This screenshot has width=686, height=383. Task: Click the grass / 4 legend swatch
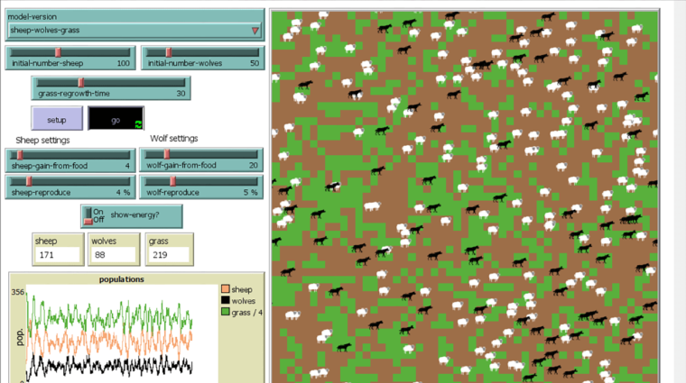pyautogui.click(x=226, y=312)
